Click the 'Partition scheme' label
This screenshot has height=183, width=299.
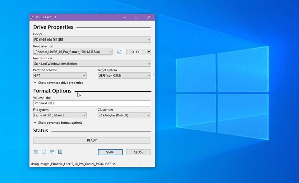pyautogui.click(x=45, y=70)
